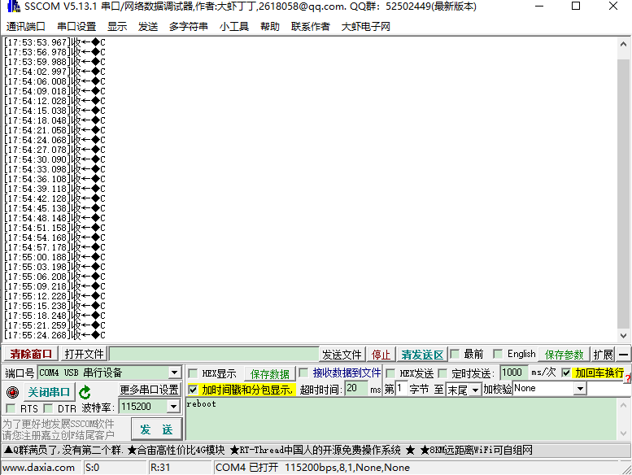The width and height of the screenshot is (632, 475).
Task: Open 小工具 menu
Action: (x=234, y=27)
